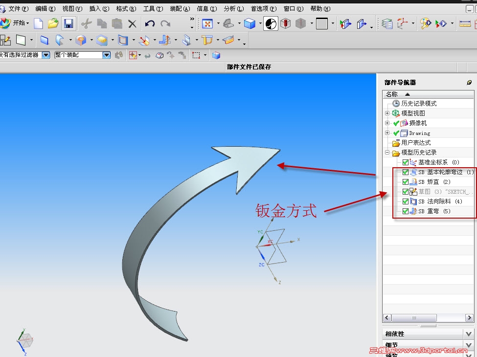Uncheck SB 重弯 (5) checkbox
477x357 pixels.
(x=405, y=211)
